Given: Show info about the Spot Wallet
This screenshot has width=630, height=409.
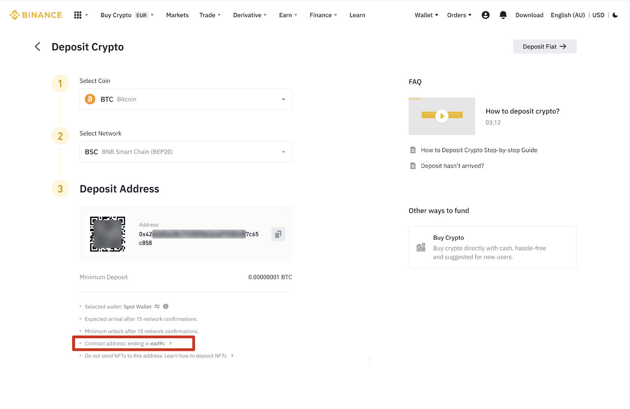Looking at the screenshot, I should point(166,307).
